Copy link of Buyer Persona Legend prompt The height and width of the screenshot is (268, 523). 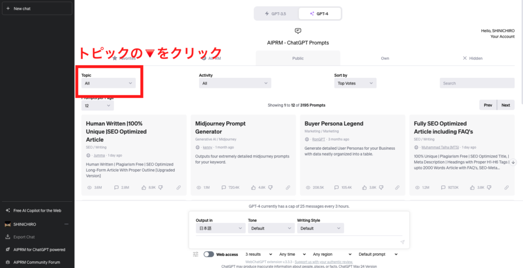397,187
